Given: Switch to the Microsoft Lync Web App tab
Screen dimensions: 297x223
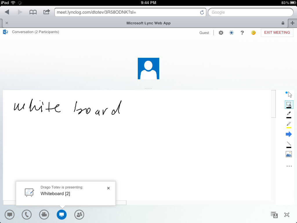Looking at the screenshot, I should (x=148, y=23).
